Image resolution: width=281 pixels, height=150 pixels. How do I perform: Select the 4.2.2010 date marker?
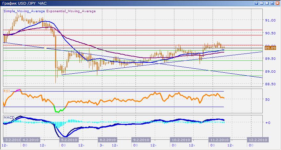click(x=31, y=140)
